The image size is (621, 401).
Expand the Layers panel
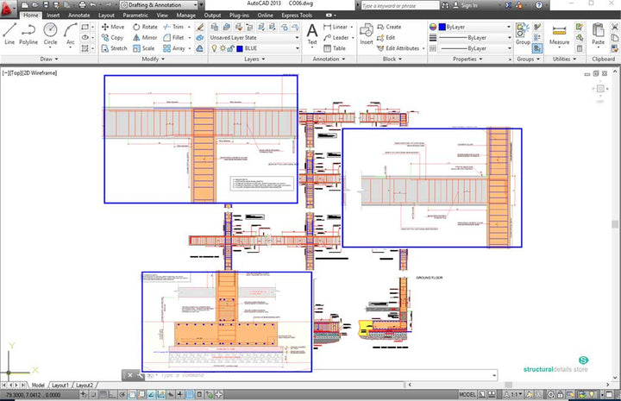tap(254, 59)
